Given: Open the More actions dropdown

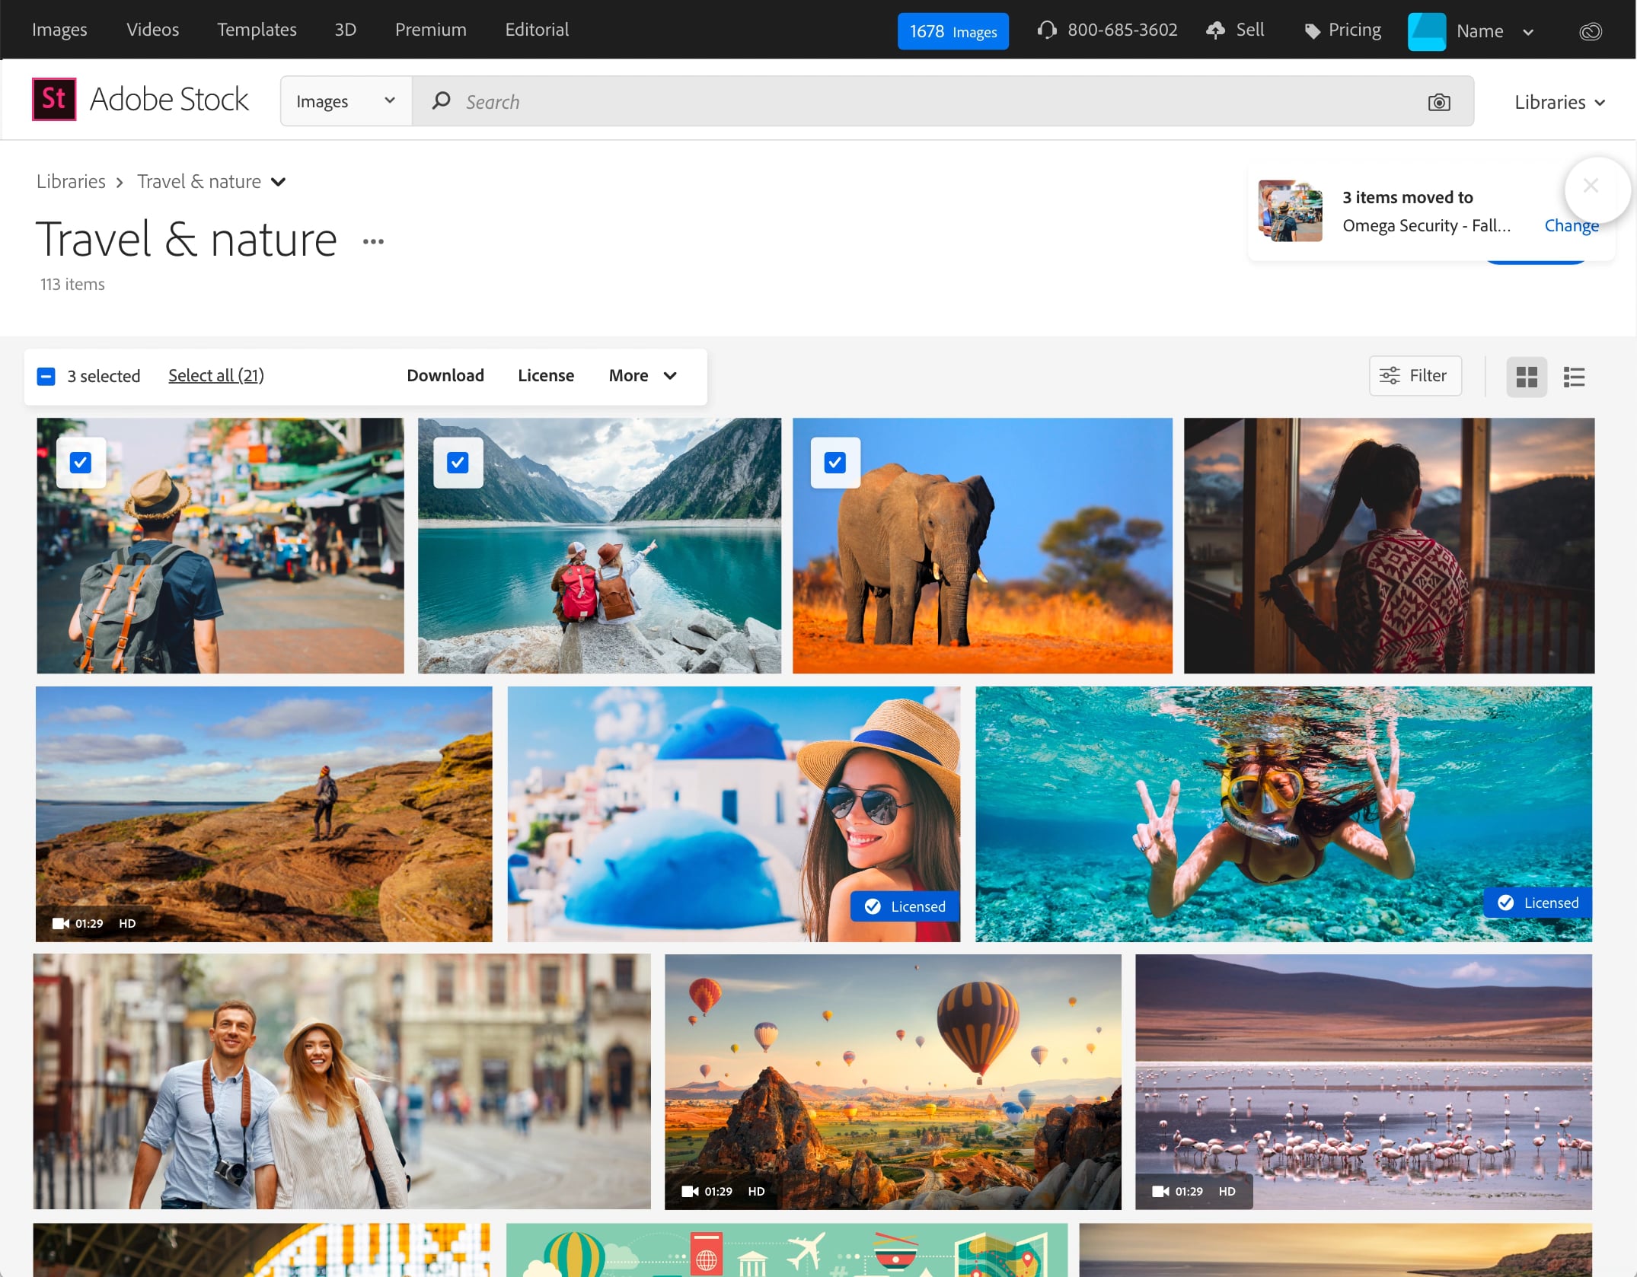Looking at the screenshot, I should 642,375.
